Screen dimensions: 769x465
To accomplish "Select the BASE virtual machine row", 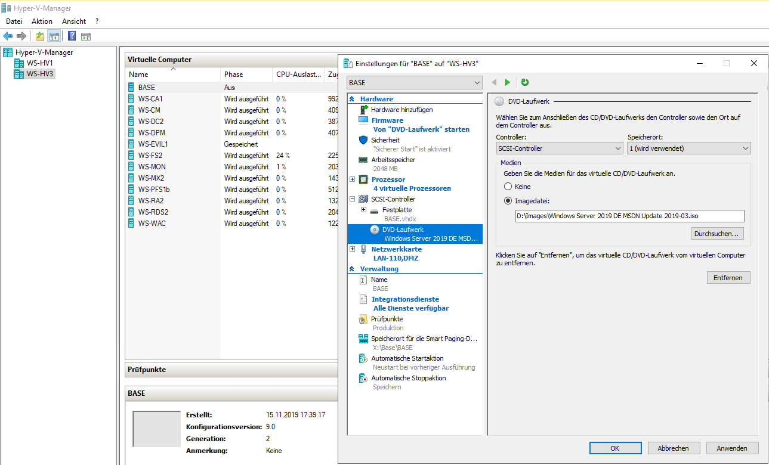I will 231,87.
